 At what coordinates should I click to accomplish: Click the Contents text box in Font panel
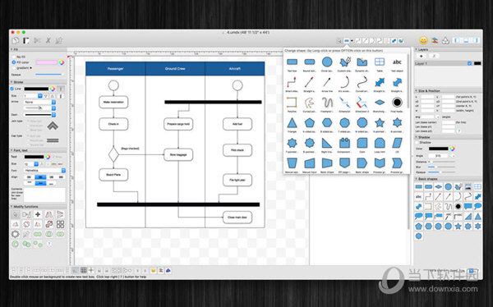44,195
